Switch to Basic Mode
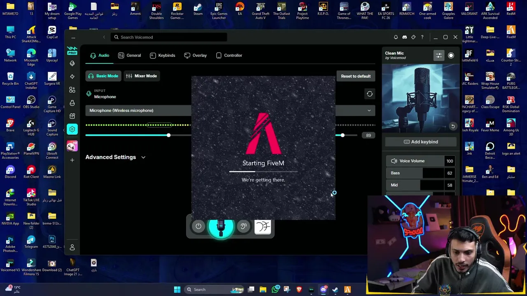 coord(103,76)
